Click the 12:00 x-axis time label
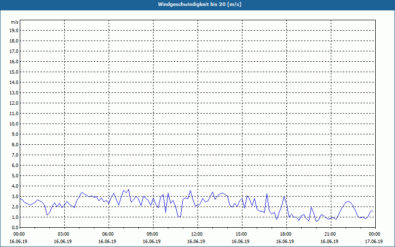 (197, 234)
